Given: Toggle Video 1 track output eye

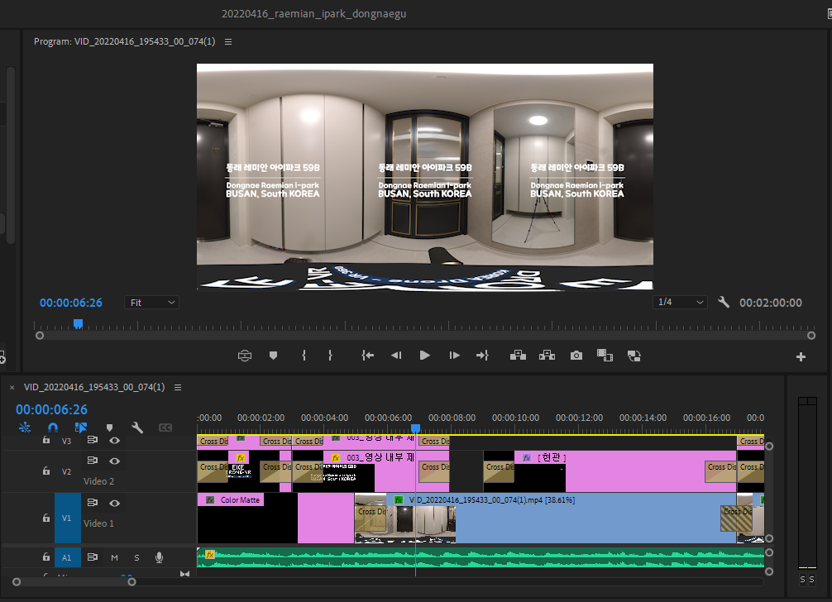Looking at the screenshot, I should [x=114, y=503].
